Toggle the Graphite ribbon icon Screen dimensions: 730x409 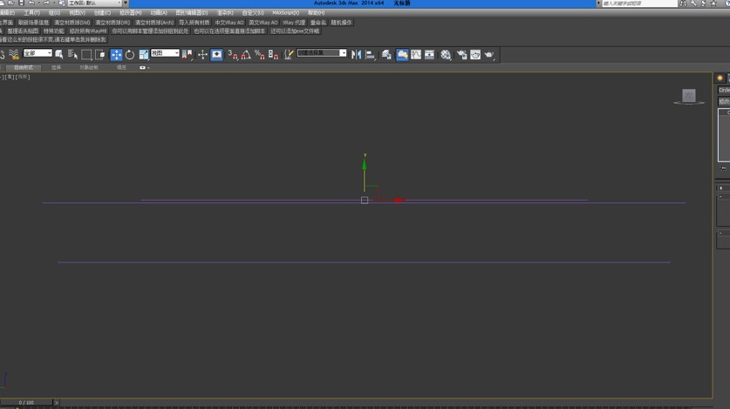pyautogui.click(x=402, y=54)
